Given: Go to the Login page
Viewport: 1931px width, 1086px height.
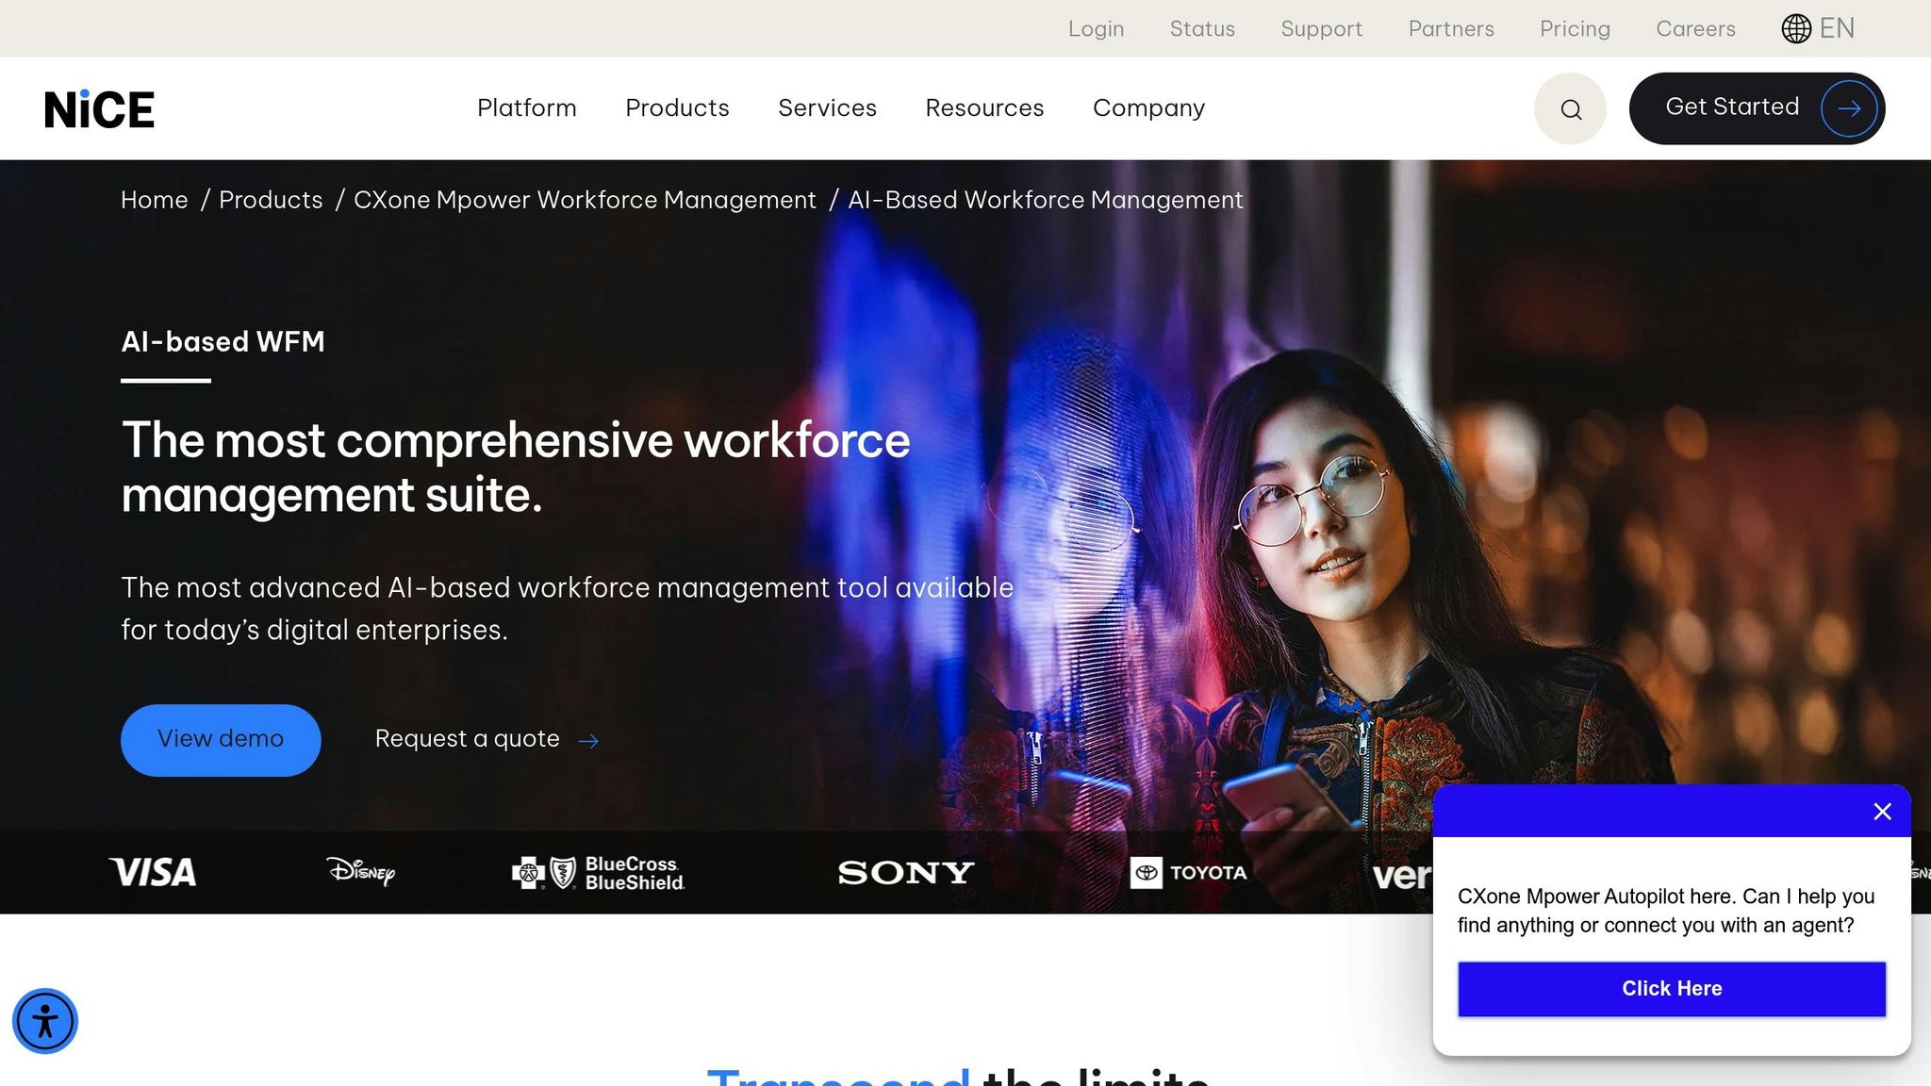Looking at the screenshot, I should click(1096, 29).
